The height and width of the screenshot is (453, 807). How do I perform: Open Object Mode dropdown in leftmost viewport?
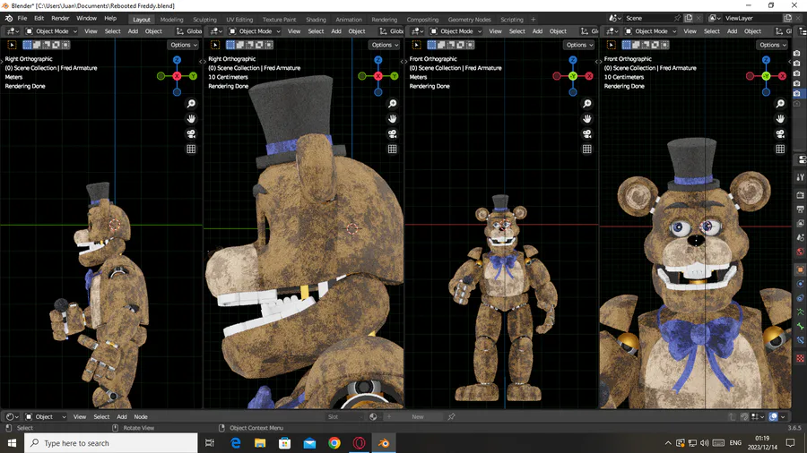(51, 31)
